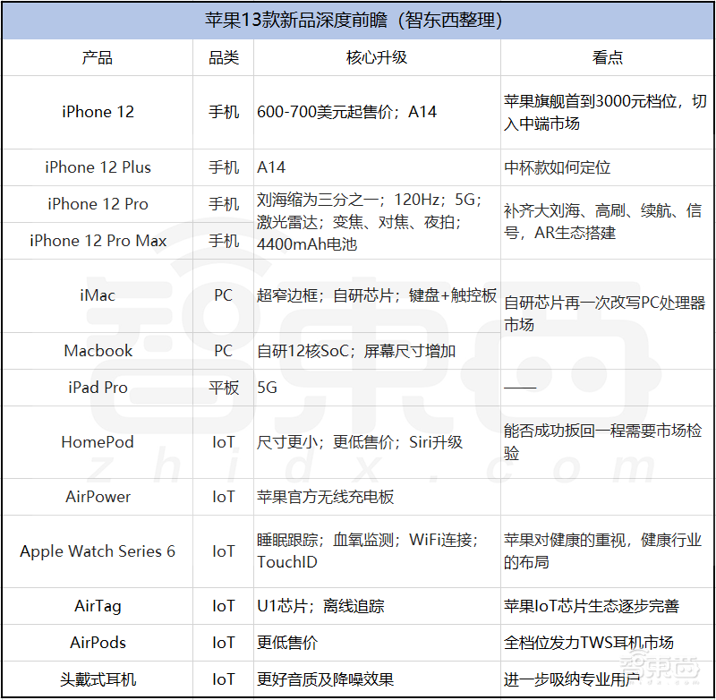Image resolution: width=716 pixels, height=700 pixels.
Task: Select the 平板 category cell
Action: pyautogui.click(x=224, y=388)
